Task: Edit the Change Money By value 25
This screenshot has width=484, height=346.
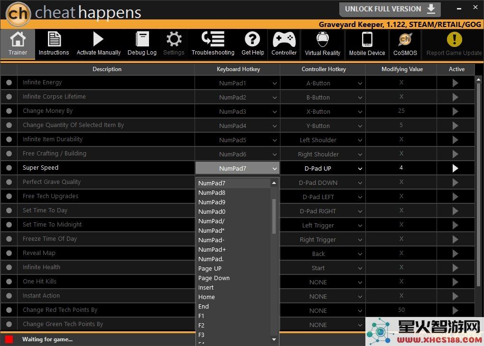Action: tap(401, 111)
